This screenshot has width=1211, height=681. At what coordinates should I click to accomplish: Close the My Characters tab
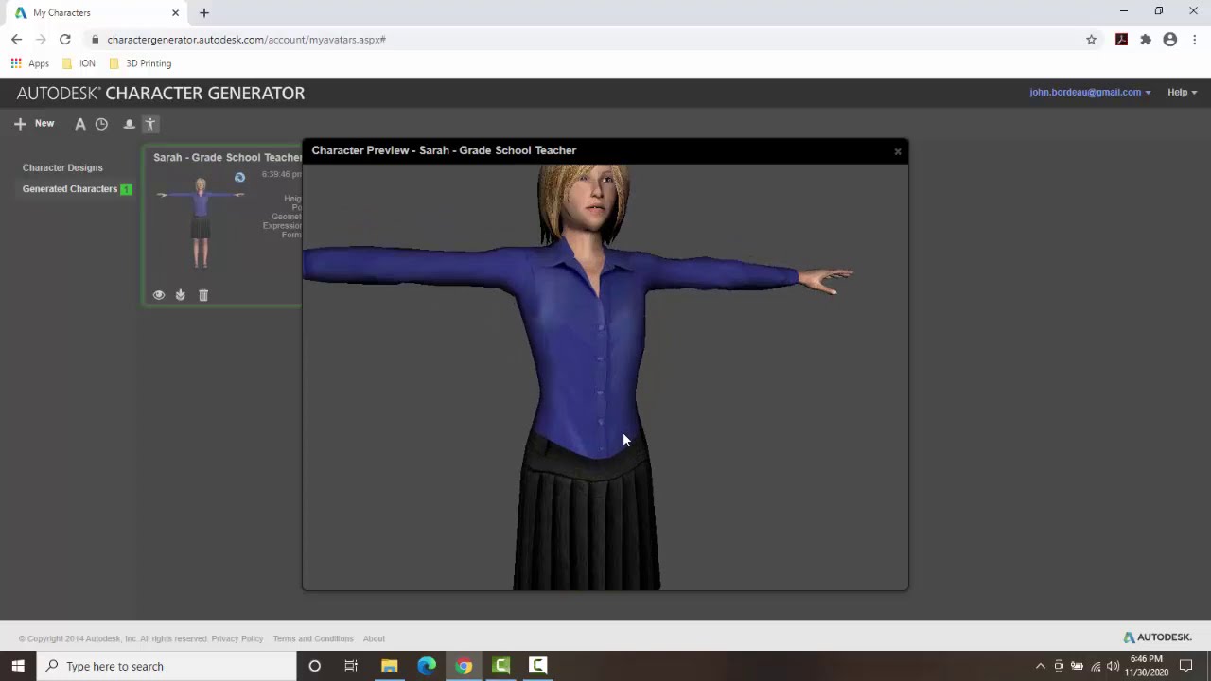[175, 13]
